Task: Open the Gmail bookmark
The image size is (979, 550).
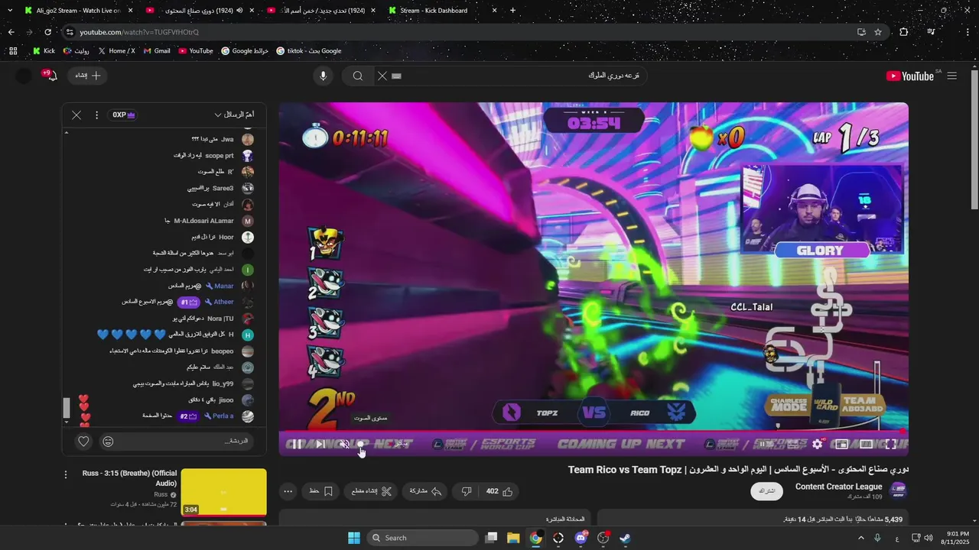Action: point(157,51)
